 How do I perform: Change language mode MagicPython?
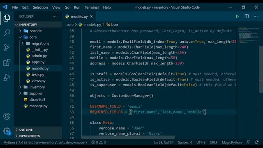pyautogui.click(x=232, y=142)
